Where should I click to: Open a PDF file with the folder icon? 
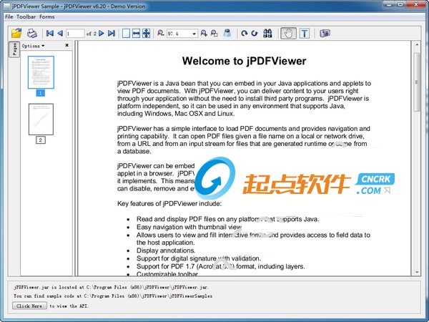coord(16,33)
